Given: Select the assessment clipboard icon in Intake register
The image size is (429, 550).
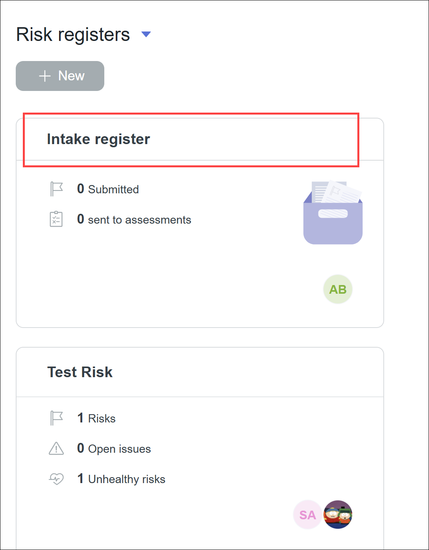Looking at the screenshot, I should 56,219.
